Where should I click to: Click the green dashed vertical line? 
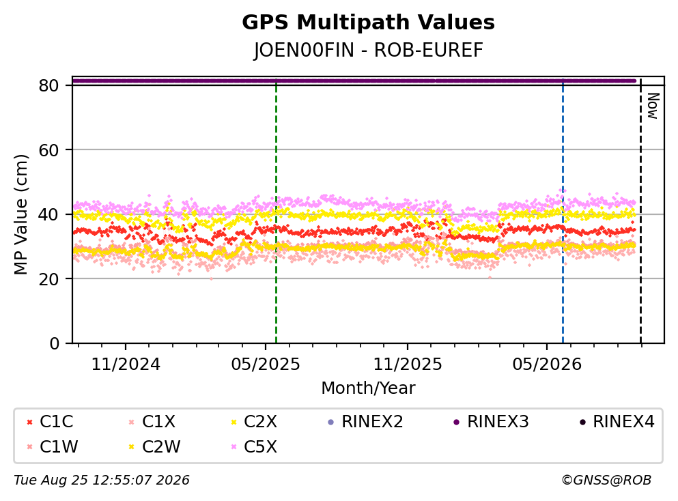276,212
